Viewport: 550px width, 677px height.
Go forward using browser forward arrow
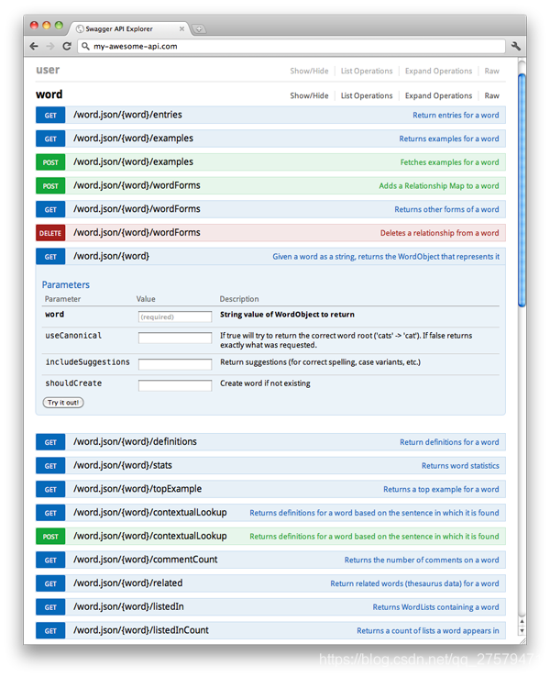(x=50, y=46)
